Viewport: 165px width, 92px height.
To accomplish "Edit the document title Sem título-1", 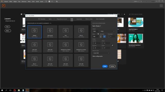I will click(x=96, y=26).
